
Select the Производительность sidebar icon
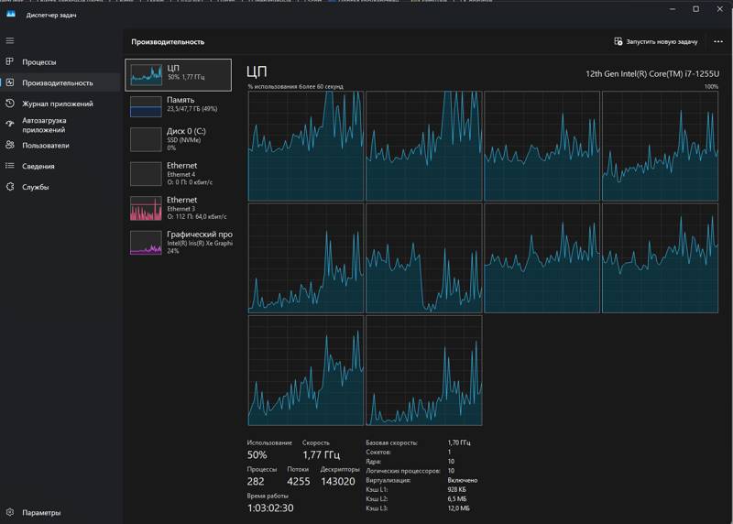[x=10, y=82]
